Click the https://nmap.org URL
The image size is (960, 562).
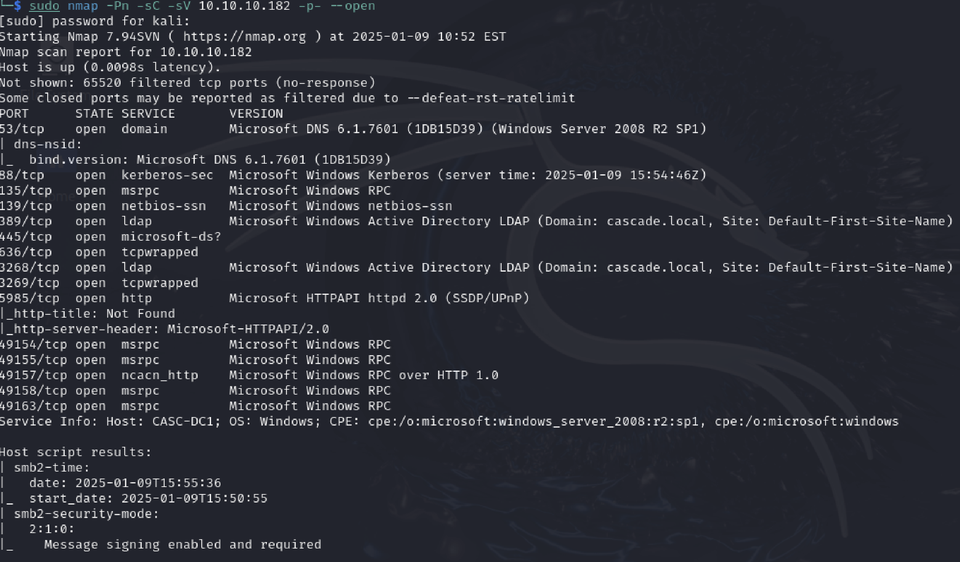244,37
